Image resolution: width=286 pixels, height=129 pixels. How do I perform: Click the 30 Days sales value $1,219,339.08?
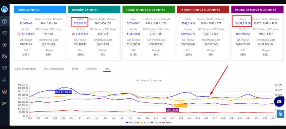click(x=241, y=23)
